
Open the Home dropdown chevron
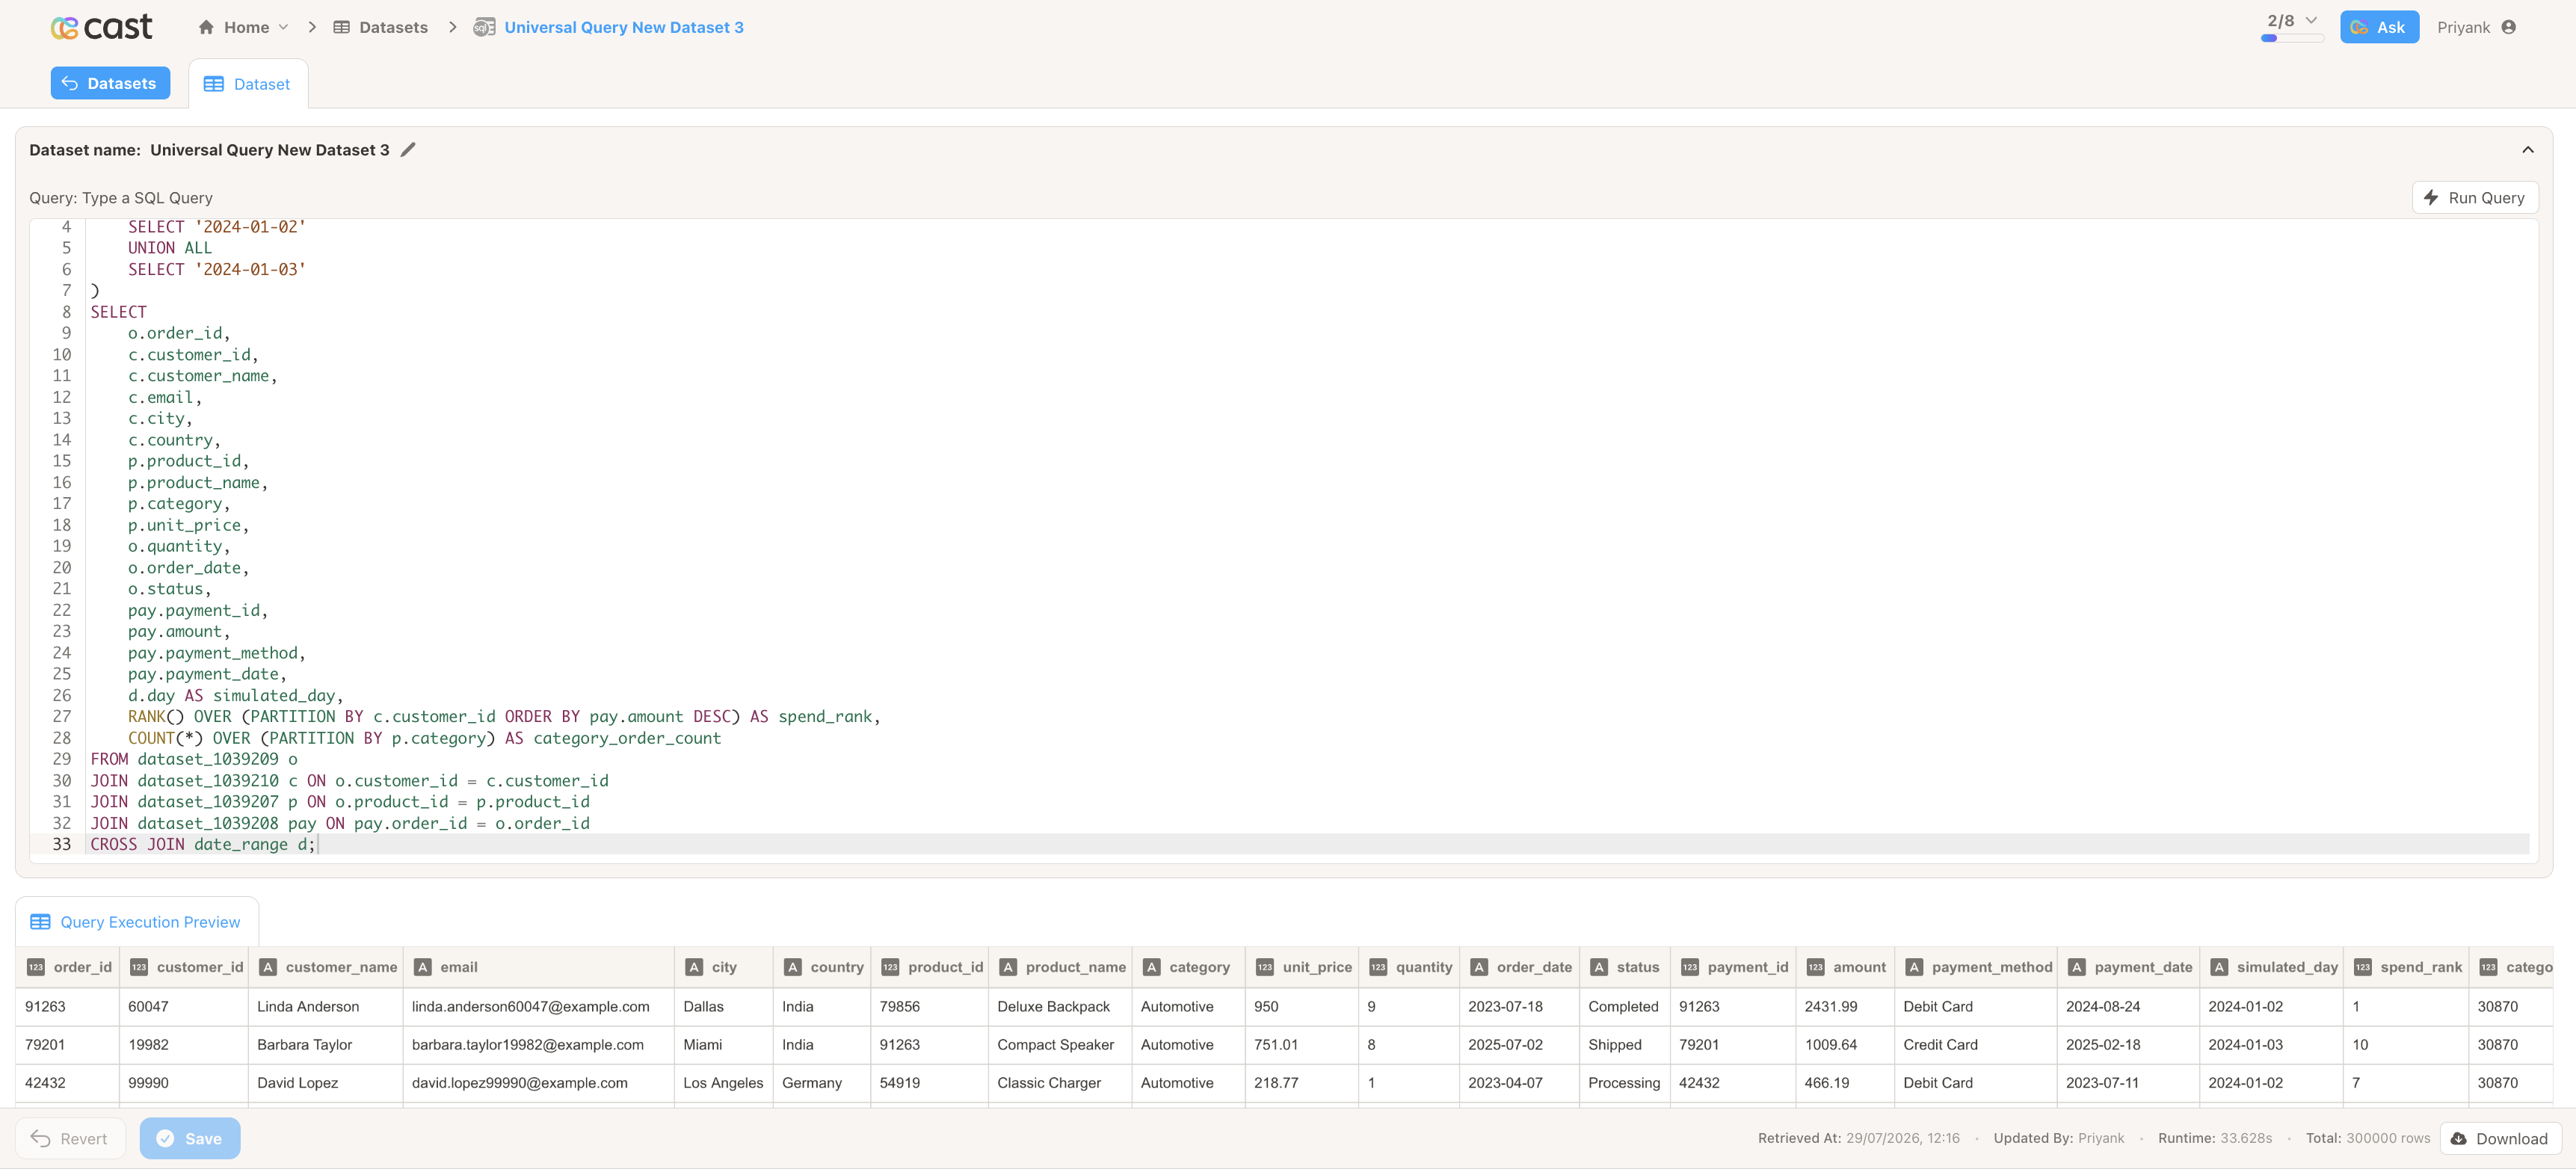coord(284,27)
